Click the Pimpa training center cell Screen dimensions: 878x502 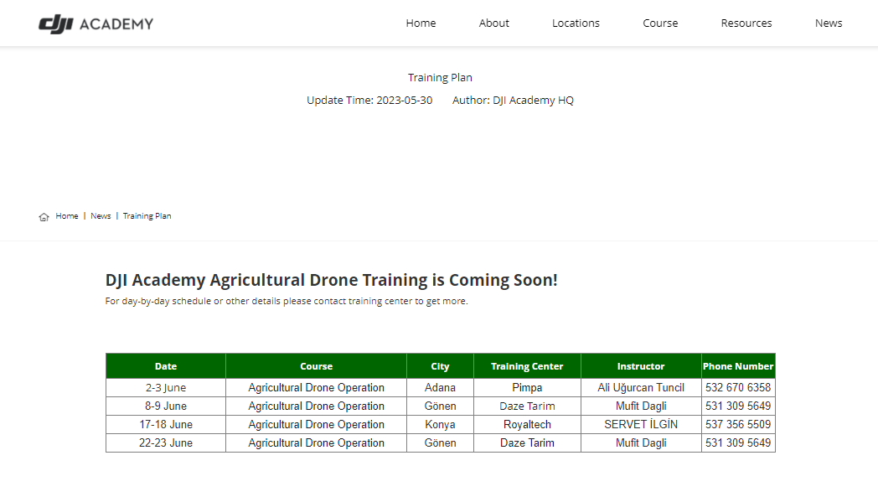click(527, 388)
